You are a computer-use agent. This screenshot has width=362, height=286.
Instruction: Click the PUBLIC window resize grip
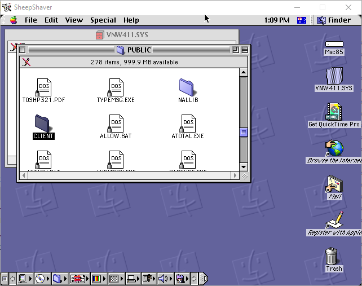point(244,176)
